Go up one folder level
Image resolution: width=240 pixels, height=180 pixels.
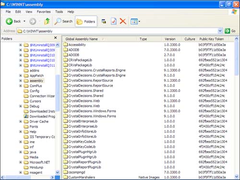click(x=47, y=21)
